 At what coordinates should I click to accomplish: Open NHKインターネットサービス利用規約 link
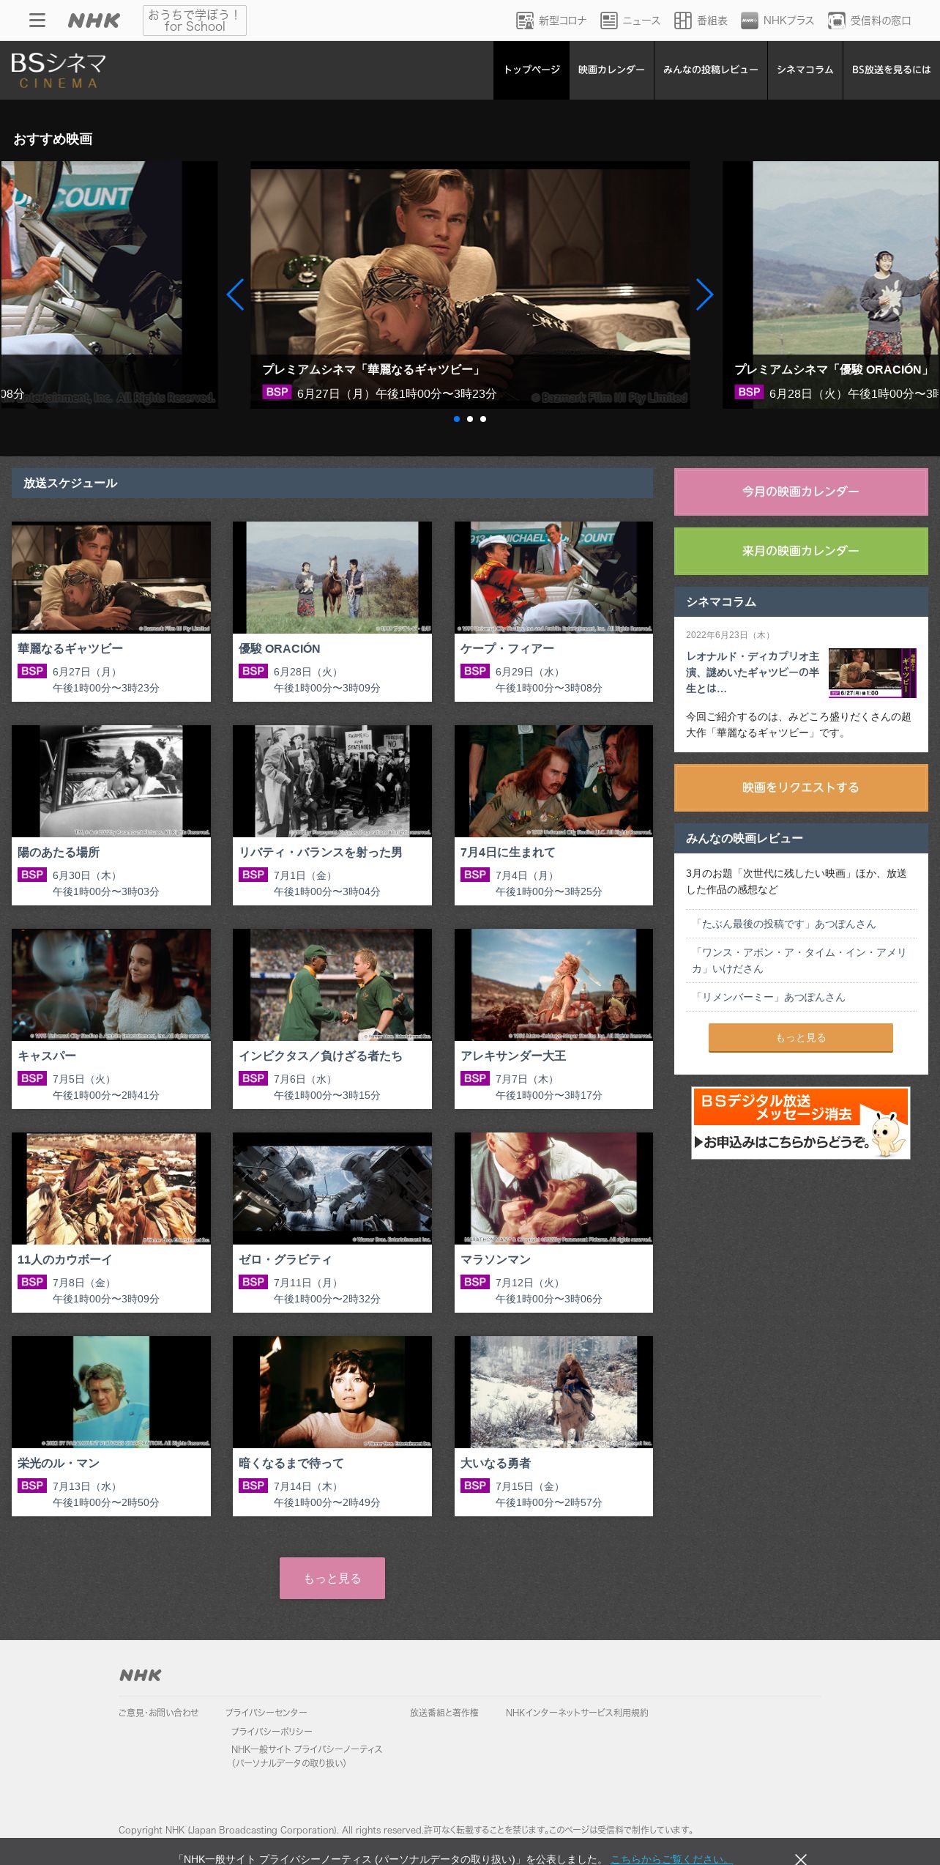577,1713
